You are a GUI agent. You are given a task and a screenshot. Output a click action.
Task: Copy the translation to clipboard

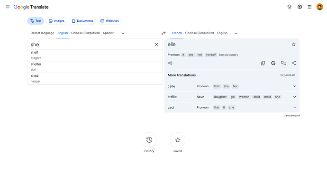[263, 63]
